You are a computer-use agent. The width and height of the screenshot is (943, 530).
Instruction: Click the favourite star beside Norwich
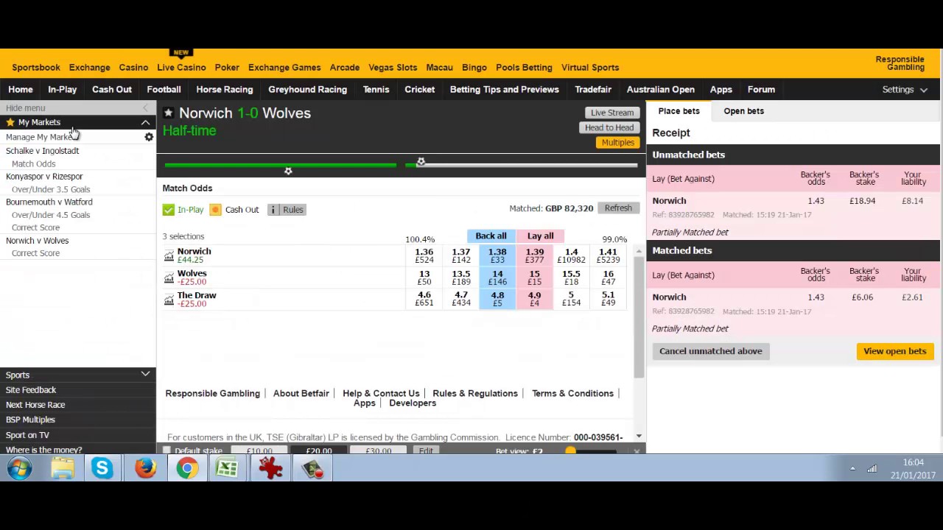tap(169, 113)
